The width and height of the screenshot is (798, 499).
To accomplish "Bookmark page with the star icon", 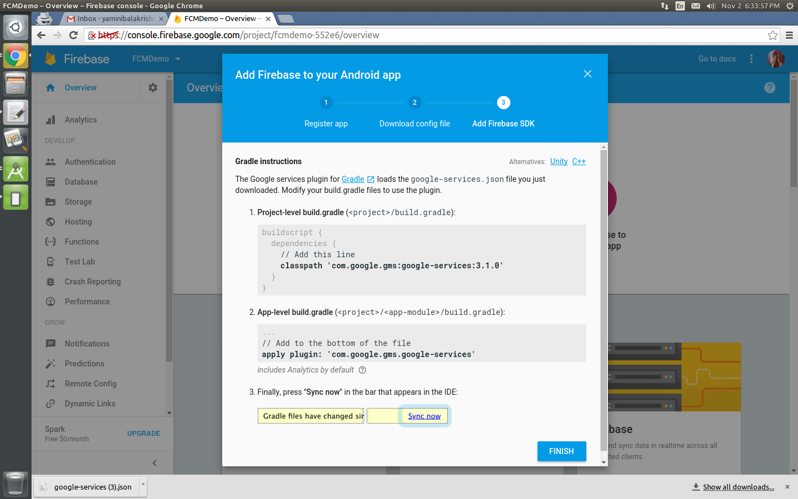I will tap(773, 35).
